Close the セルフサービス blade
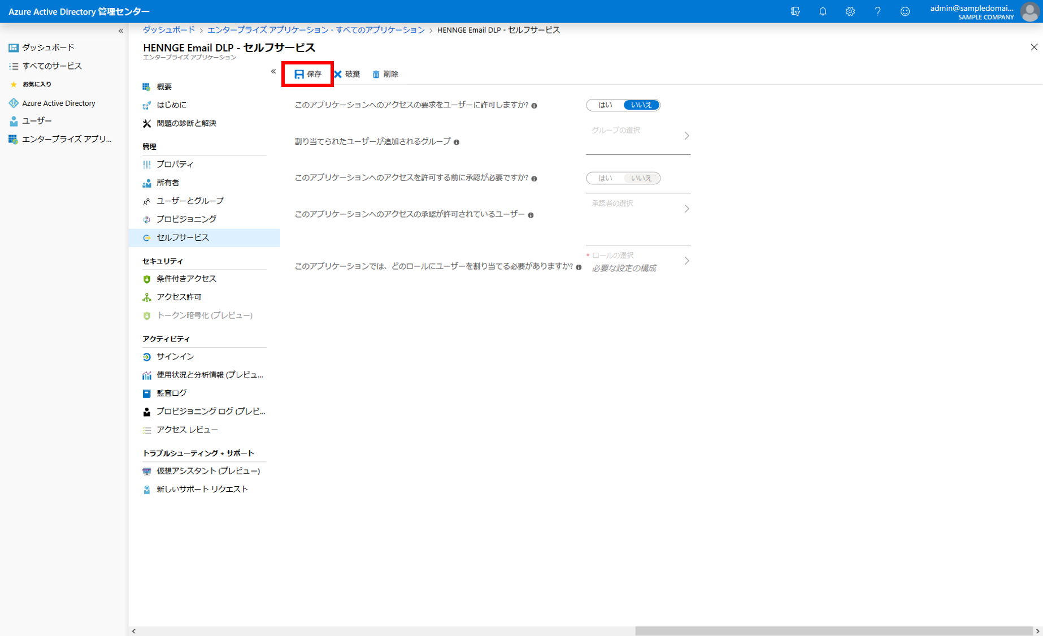Image resolution: width=1043 pixels, height=636 pixels. (x=1034, y=47)
